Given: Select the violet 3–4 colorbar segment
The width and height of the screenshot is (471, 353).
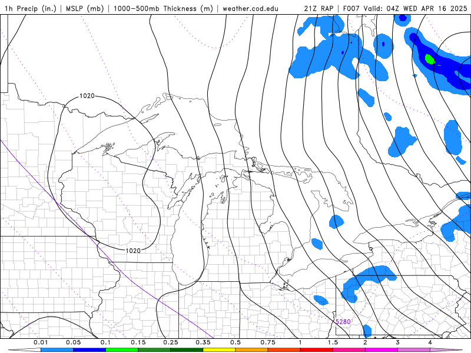Looking at the screenshot, I should click(x=414, y=350).
